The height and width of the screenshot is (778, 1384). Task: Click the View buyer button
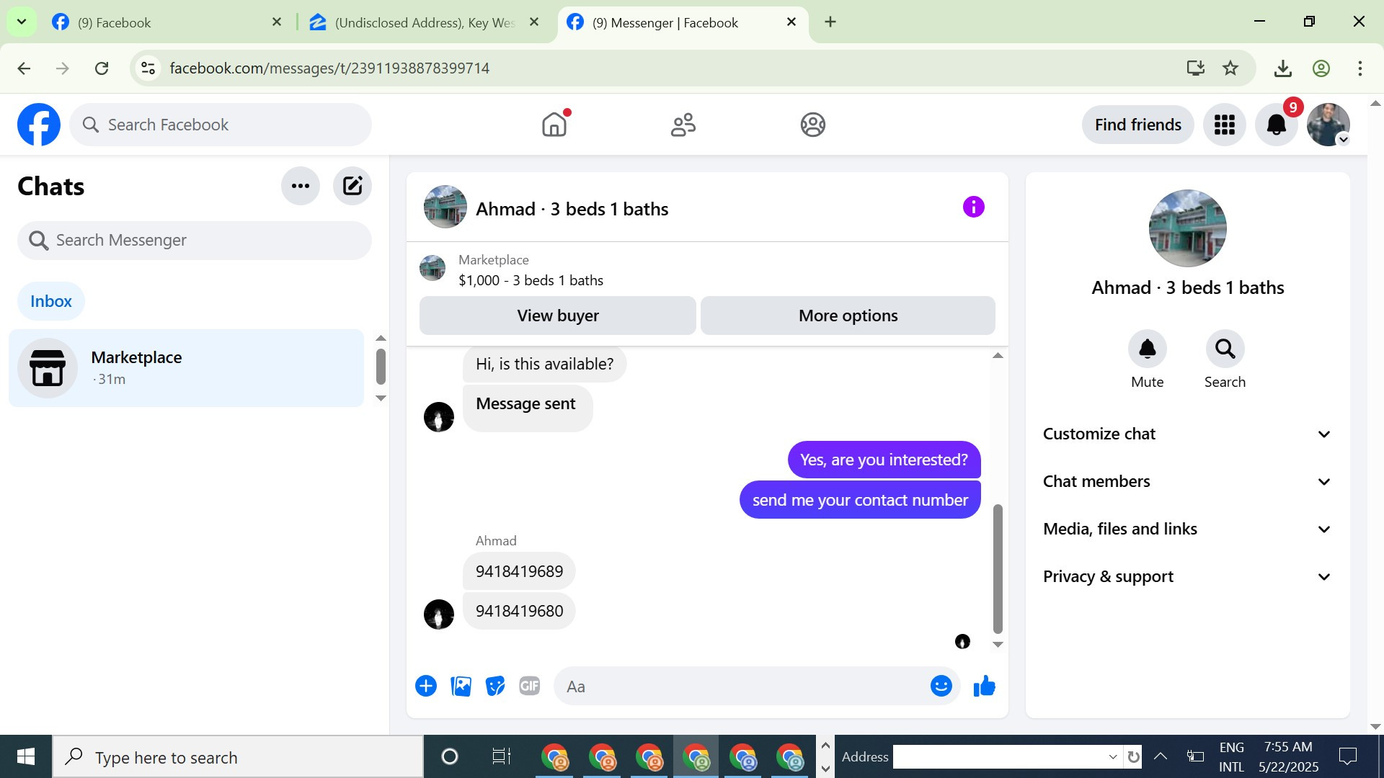pyautogui.click(x=558, y=316)
